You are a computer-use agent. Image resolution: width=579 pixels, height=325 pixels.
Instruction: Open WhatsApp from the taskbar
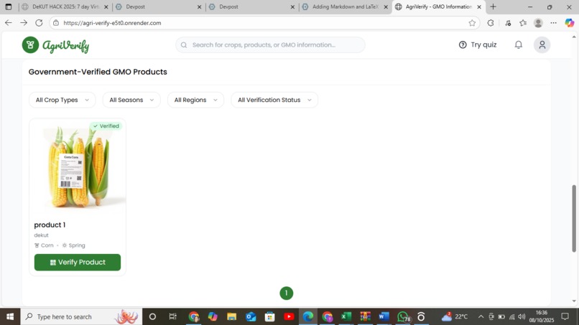point(403,316)
